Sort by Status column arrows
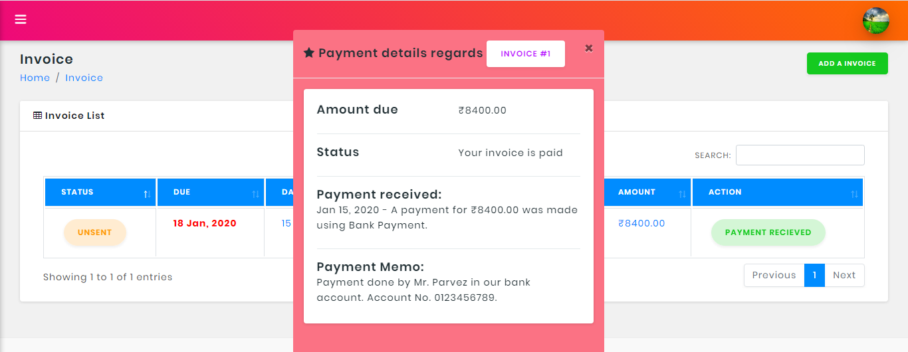This screenshot has width=908, height=352. coord(147,194)
